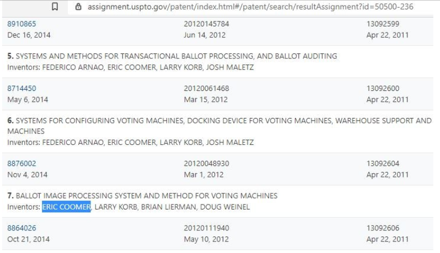Click publication number 20120111940
440x253 pixels.
pyautogui.click(x=206, y=228)
